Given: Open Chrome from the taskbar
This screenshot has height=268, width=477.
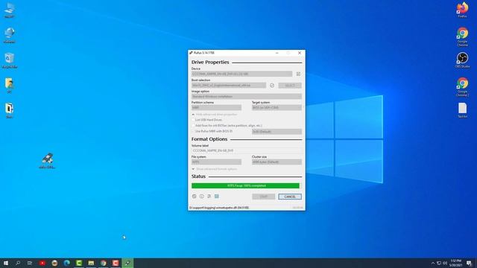Looking at the screenshot, I should click(x=104, y=263).
